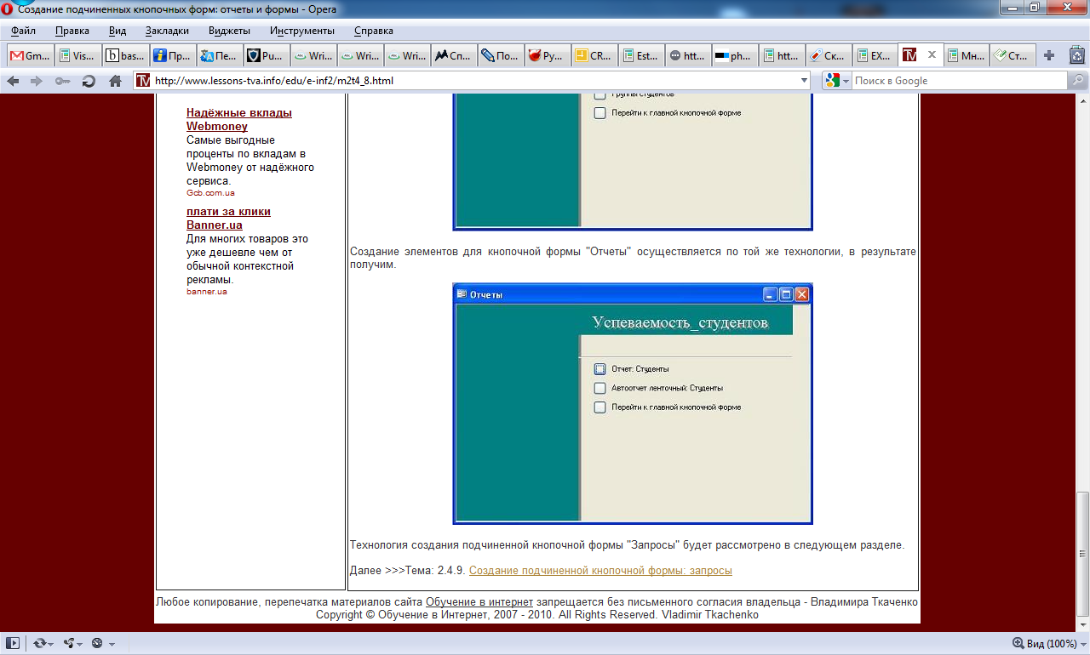1090x655 pixels.
Task: Click the password wand key icon
Action: click(62, 81)
